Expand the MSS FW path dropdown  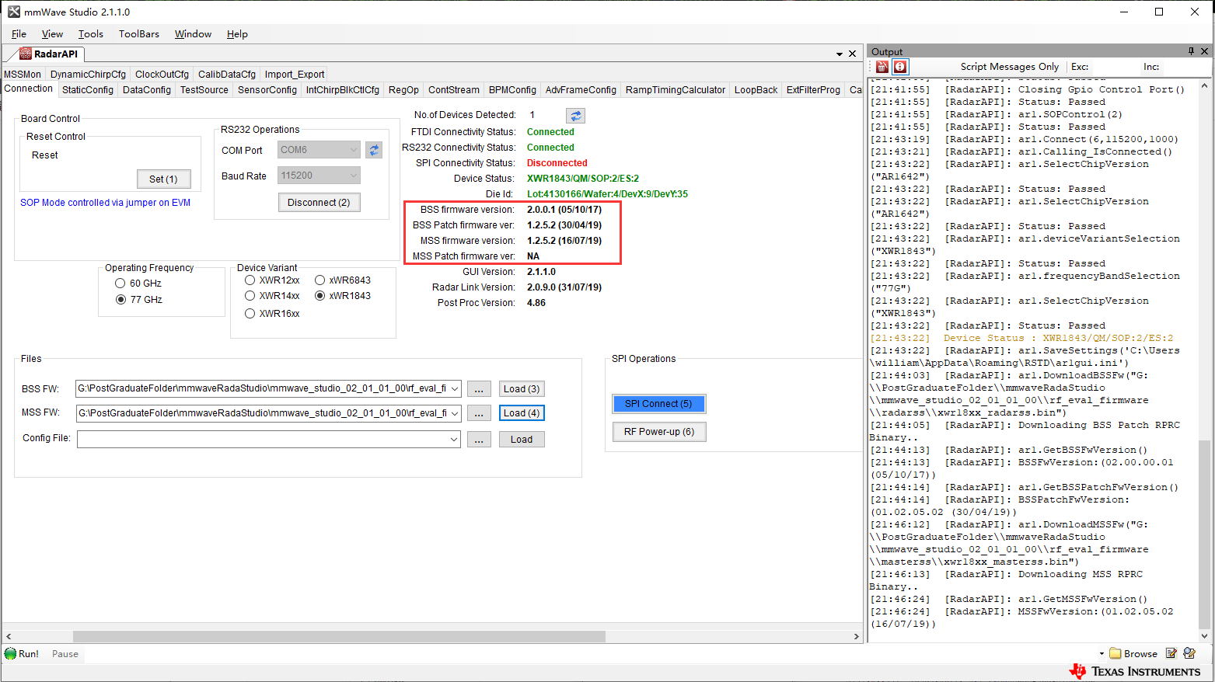(x=455, y=413)
